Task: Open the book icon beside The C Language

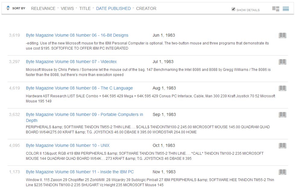Action: (282, 88)
